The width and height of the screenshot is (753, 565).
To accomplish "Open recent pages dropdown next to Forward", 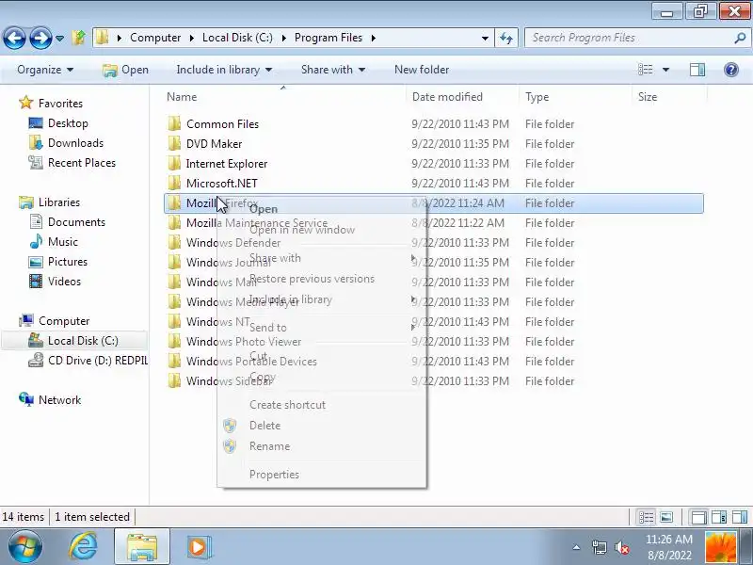I will pos(59,38).
